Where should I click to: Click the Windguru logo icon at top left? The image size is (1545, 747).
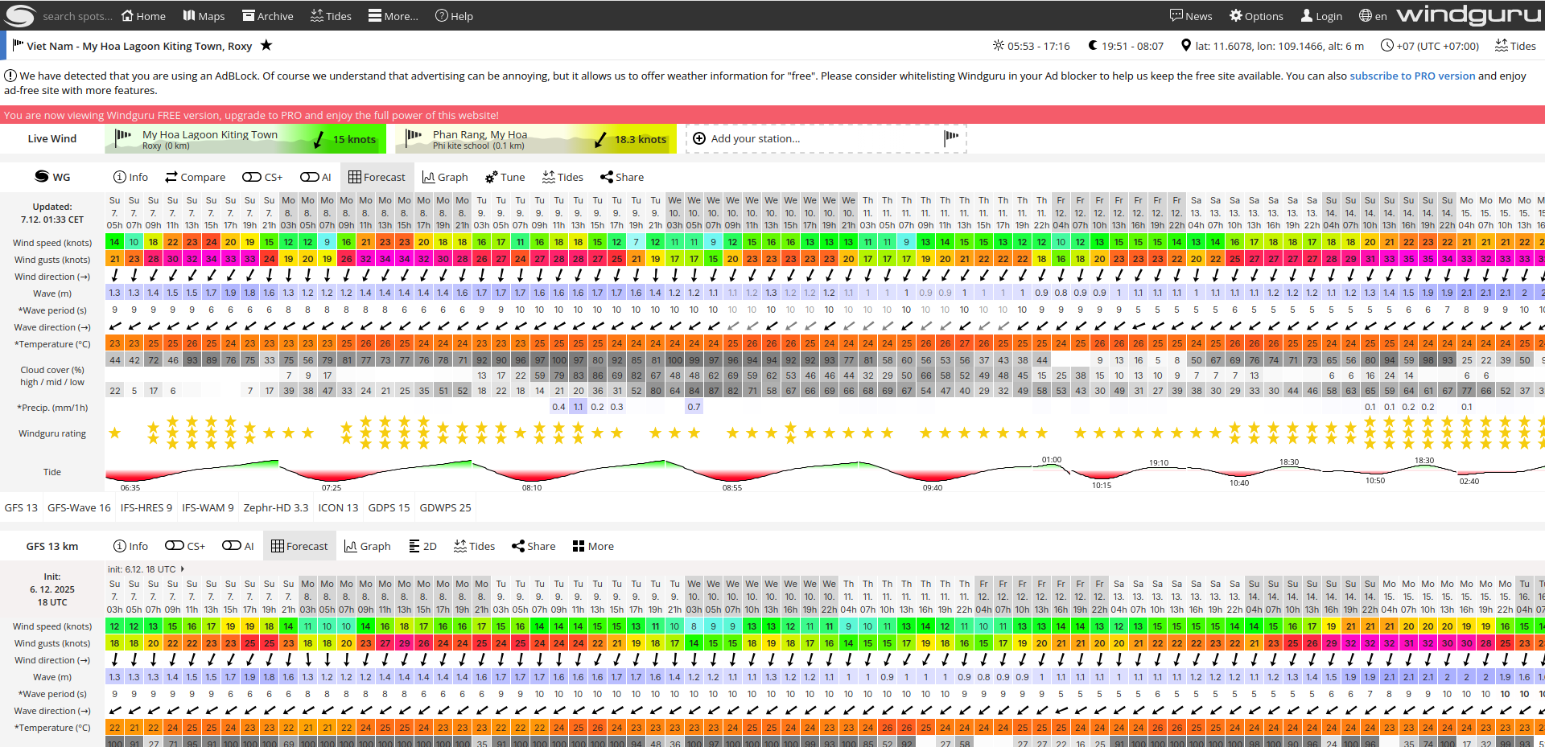pyautogui.click(x=20, y=15)
